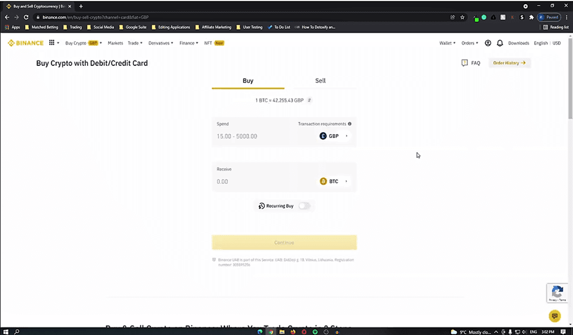Open Order History
Image resolution: width=573 pixels, height=335 pixels.
click(509, 63)
